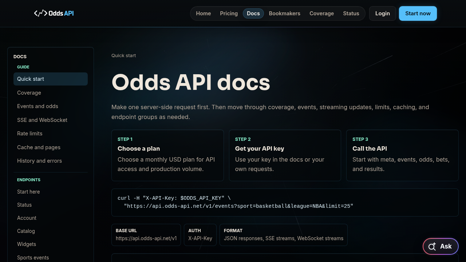Open the Start here endpoint section
The height and width of the screenshot is (262, 466).
point(51,192)
